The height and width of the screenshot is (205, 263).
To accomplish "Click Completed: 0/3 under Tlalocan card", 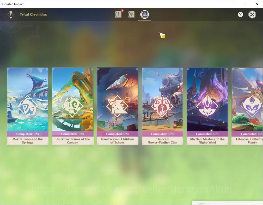I will click(162, 134).
